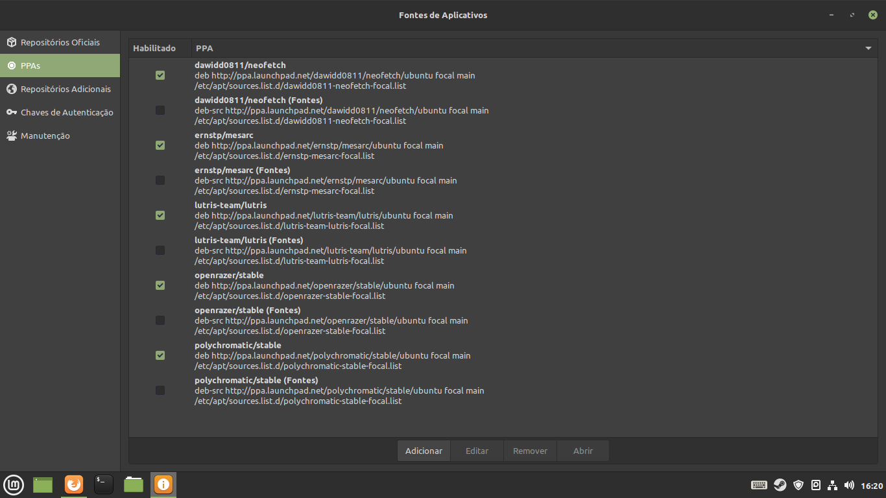Screen dimensions: 886x498
Task: Enable ernstp/mesarc (Fontes) source checkbox
Action: [x=160, y=180]
